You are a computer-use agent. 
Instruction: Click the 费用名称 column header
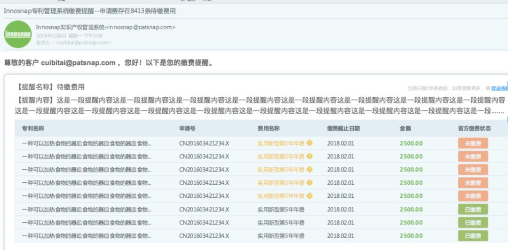[268, 129]
